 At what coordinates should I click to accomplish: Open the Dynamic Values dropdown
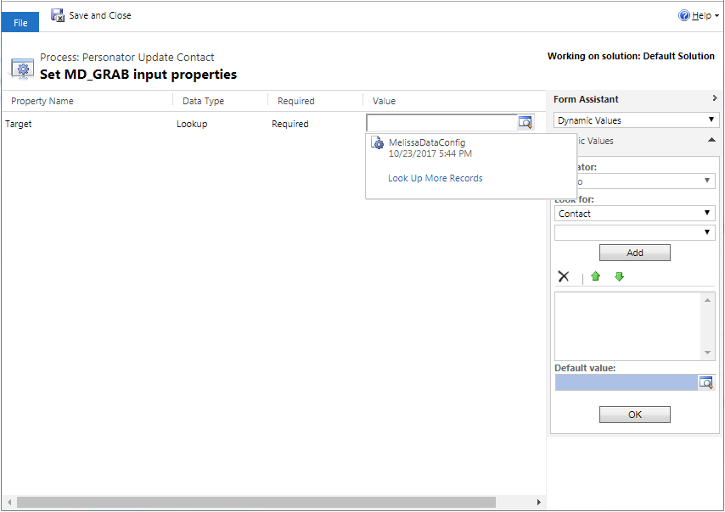pyautogui.click(x=634, y=120)
